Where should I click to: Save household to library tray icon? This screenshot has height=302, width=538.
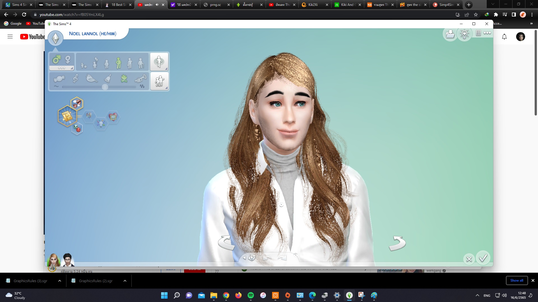[x=450, y=34]
